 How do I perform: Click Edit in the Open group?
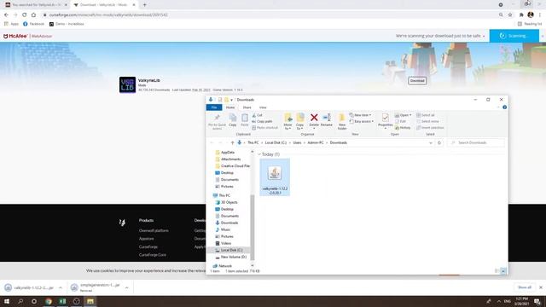click(400, 121)
